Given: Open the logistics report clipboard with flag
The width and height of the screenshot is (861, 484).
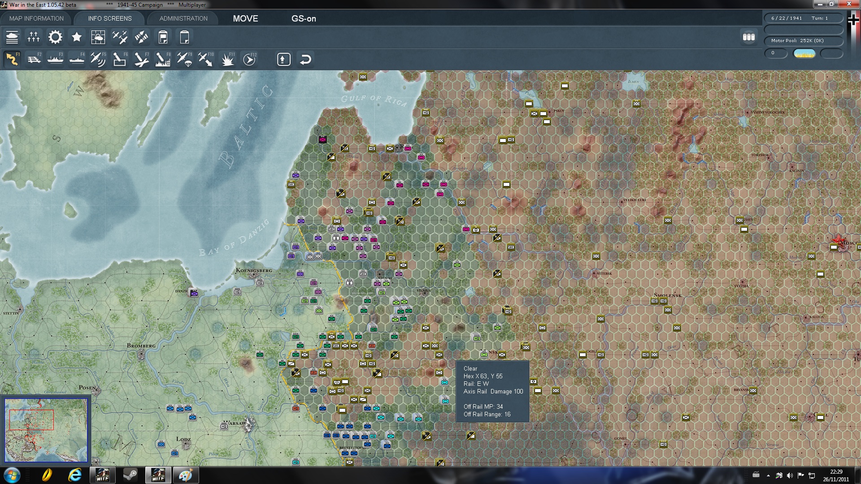Looking at the screenshot, I should tap(163, 37).
